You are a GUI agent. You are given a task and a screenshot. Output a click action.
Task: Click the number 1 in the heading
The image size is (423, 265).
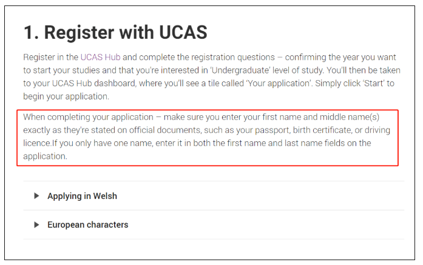(29, 33)
